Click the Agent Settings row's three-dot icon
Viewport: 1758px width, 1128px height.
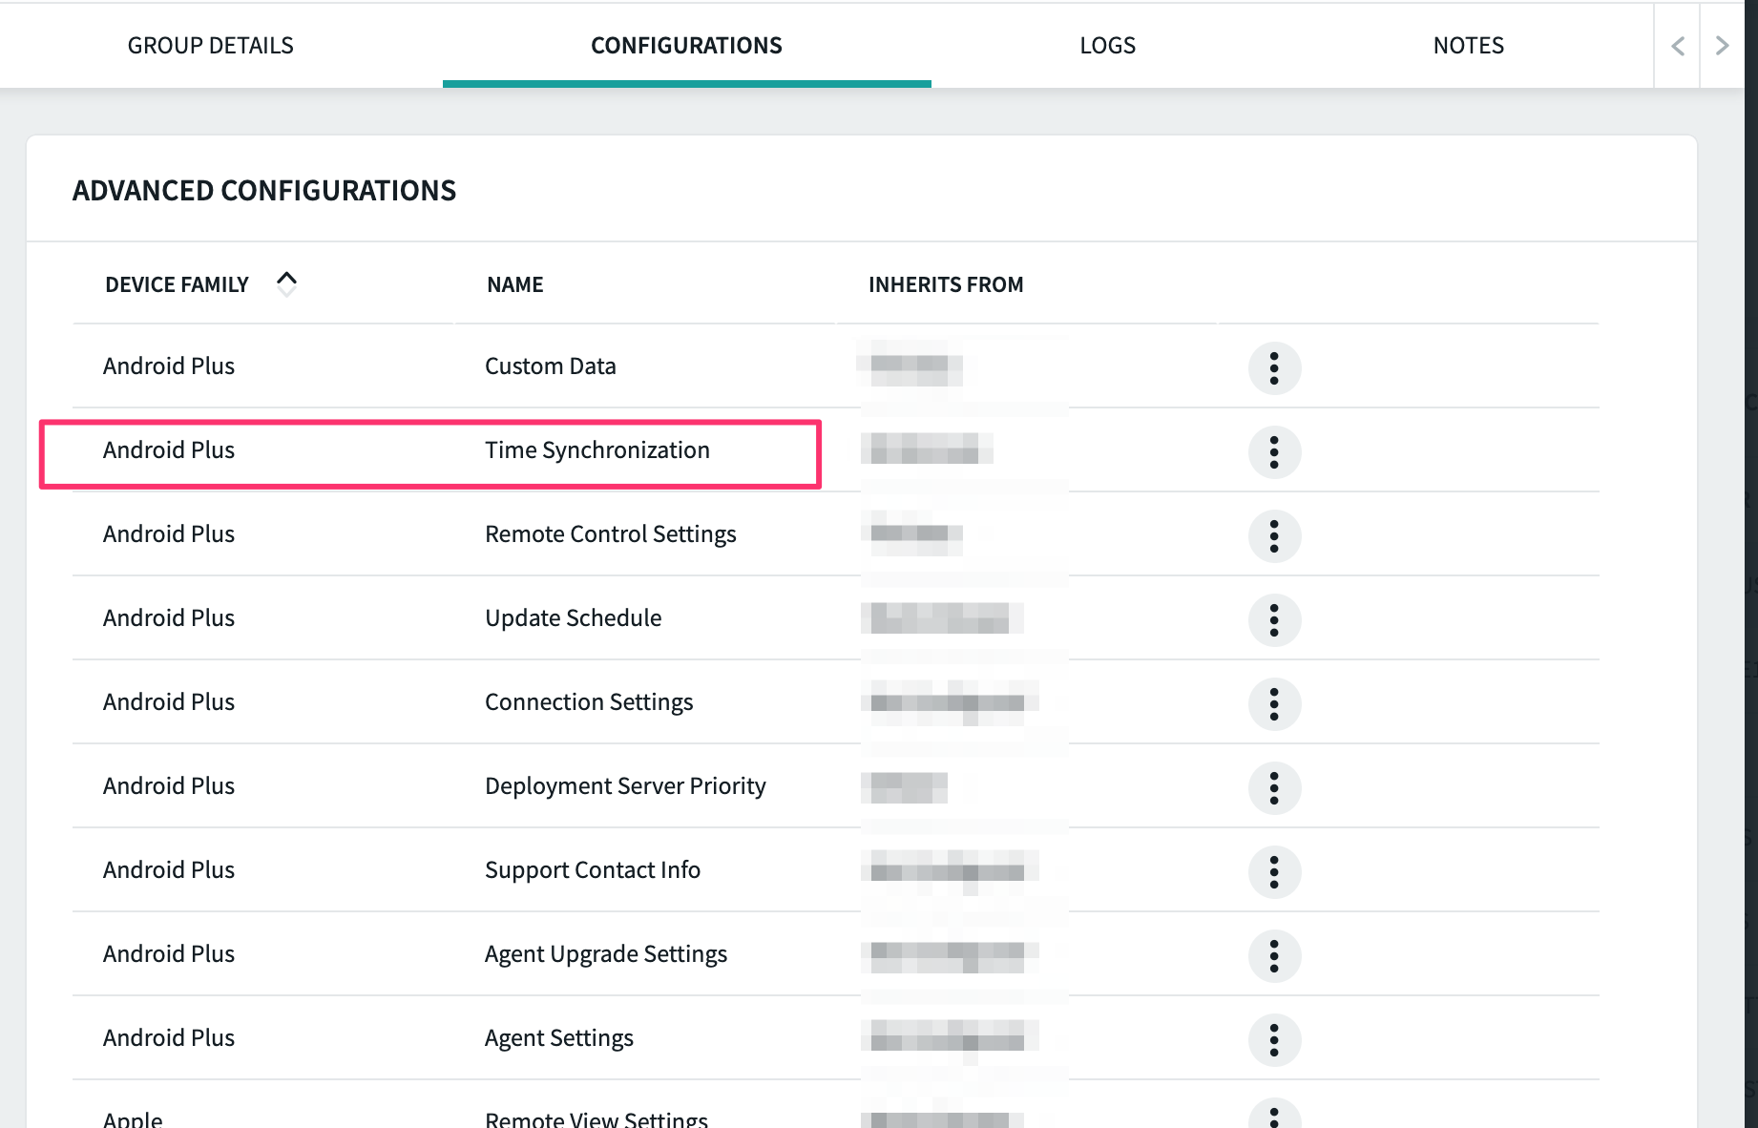tap(1274, 1039)
